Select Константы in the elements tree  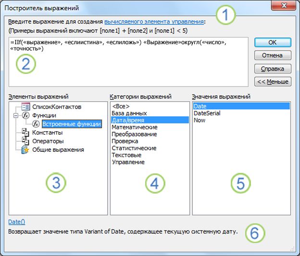tap(47, 133)
